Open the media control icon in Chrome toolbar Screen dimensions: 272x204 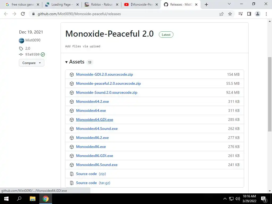[x=241, y=14]
